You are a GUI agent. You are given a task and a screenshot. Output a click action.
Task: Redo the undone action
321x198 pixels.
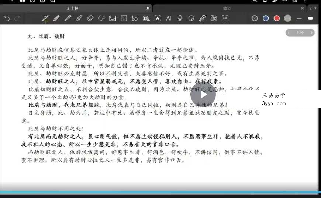pos(17,18)
